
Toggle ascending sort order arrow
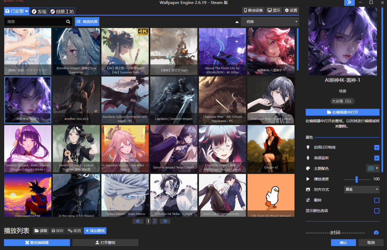tap(237, 22)
